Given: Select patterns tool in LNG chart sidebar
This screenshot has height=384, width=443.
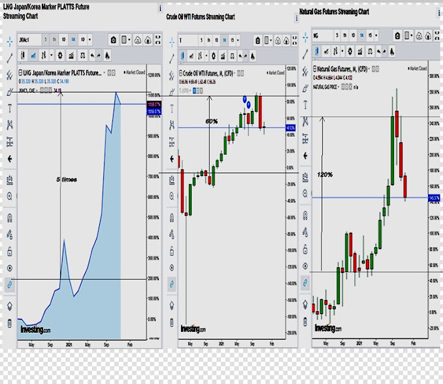Looking at the screenshot, I should tap(10, 125).
